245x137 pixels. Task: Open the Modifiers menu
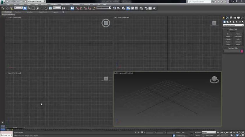(44, 5)
